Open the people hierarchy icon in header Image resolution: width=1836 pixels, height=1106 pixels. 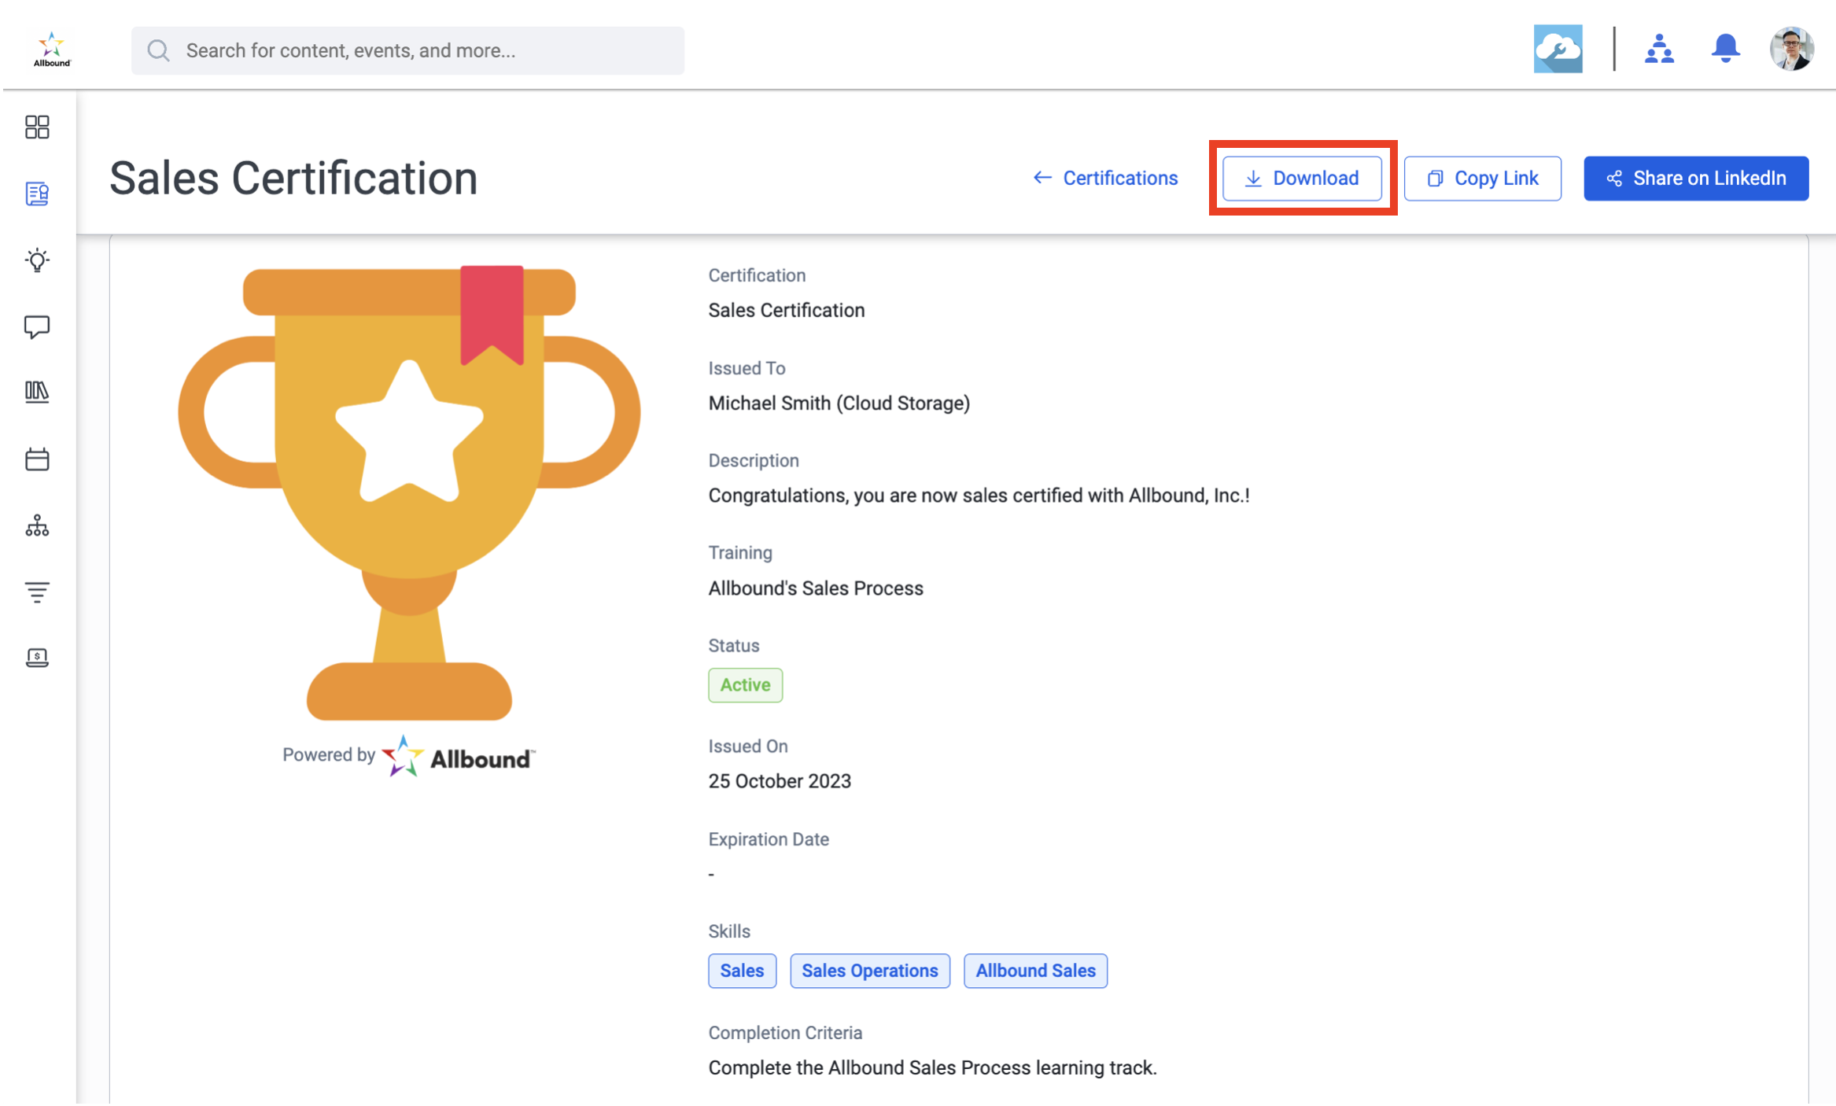pos(1659,49)
